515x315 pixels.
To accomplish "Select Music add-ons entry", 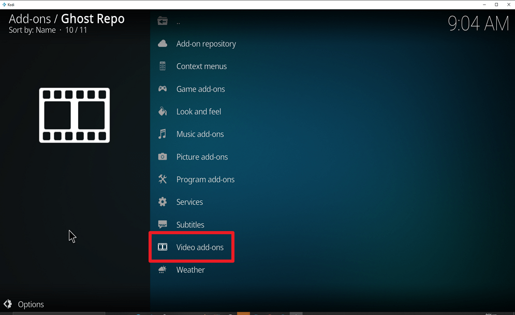I will click(x=200, y=134).
